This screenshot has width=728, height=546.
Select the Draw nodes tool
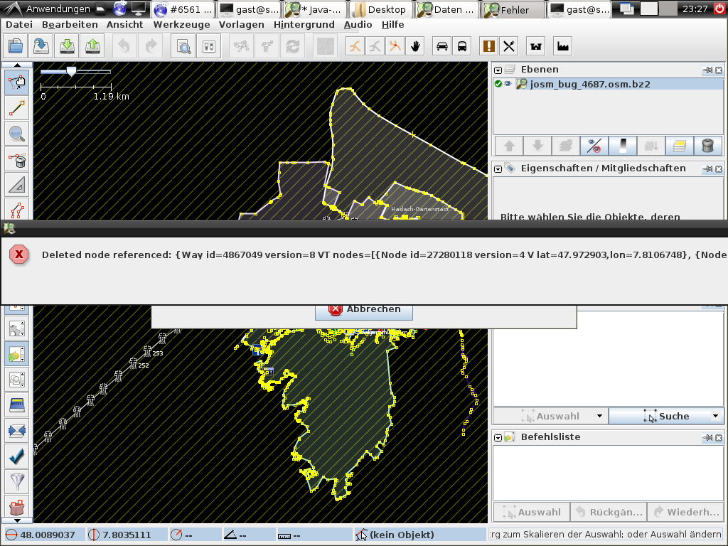tap(16, 108)
